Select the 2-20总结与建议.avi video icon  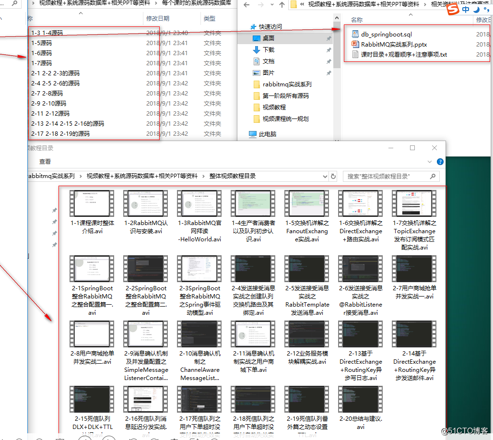360,399
